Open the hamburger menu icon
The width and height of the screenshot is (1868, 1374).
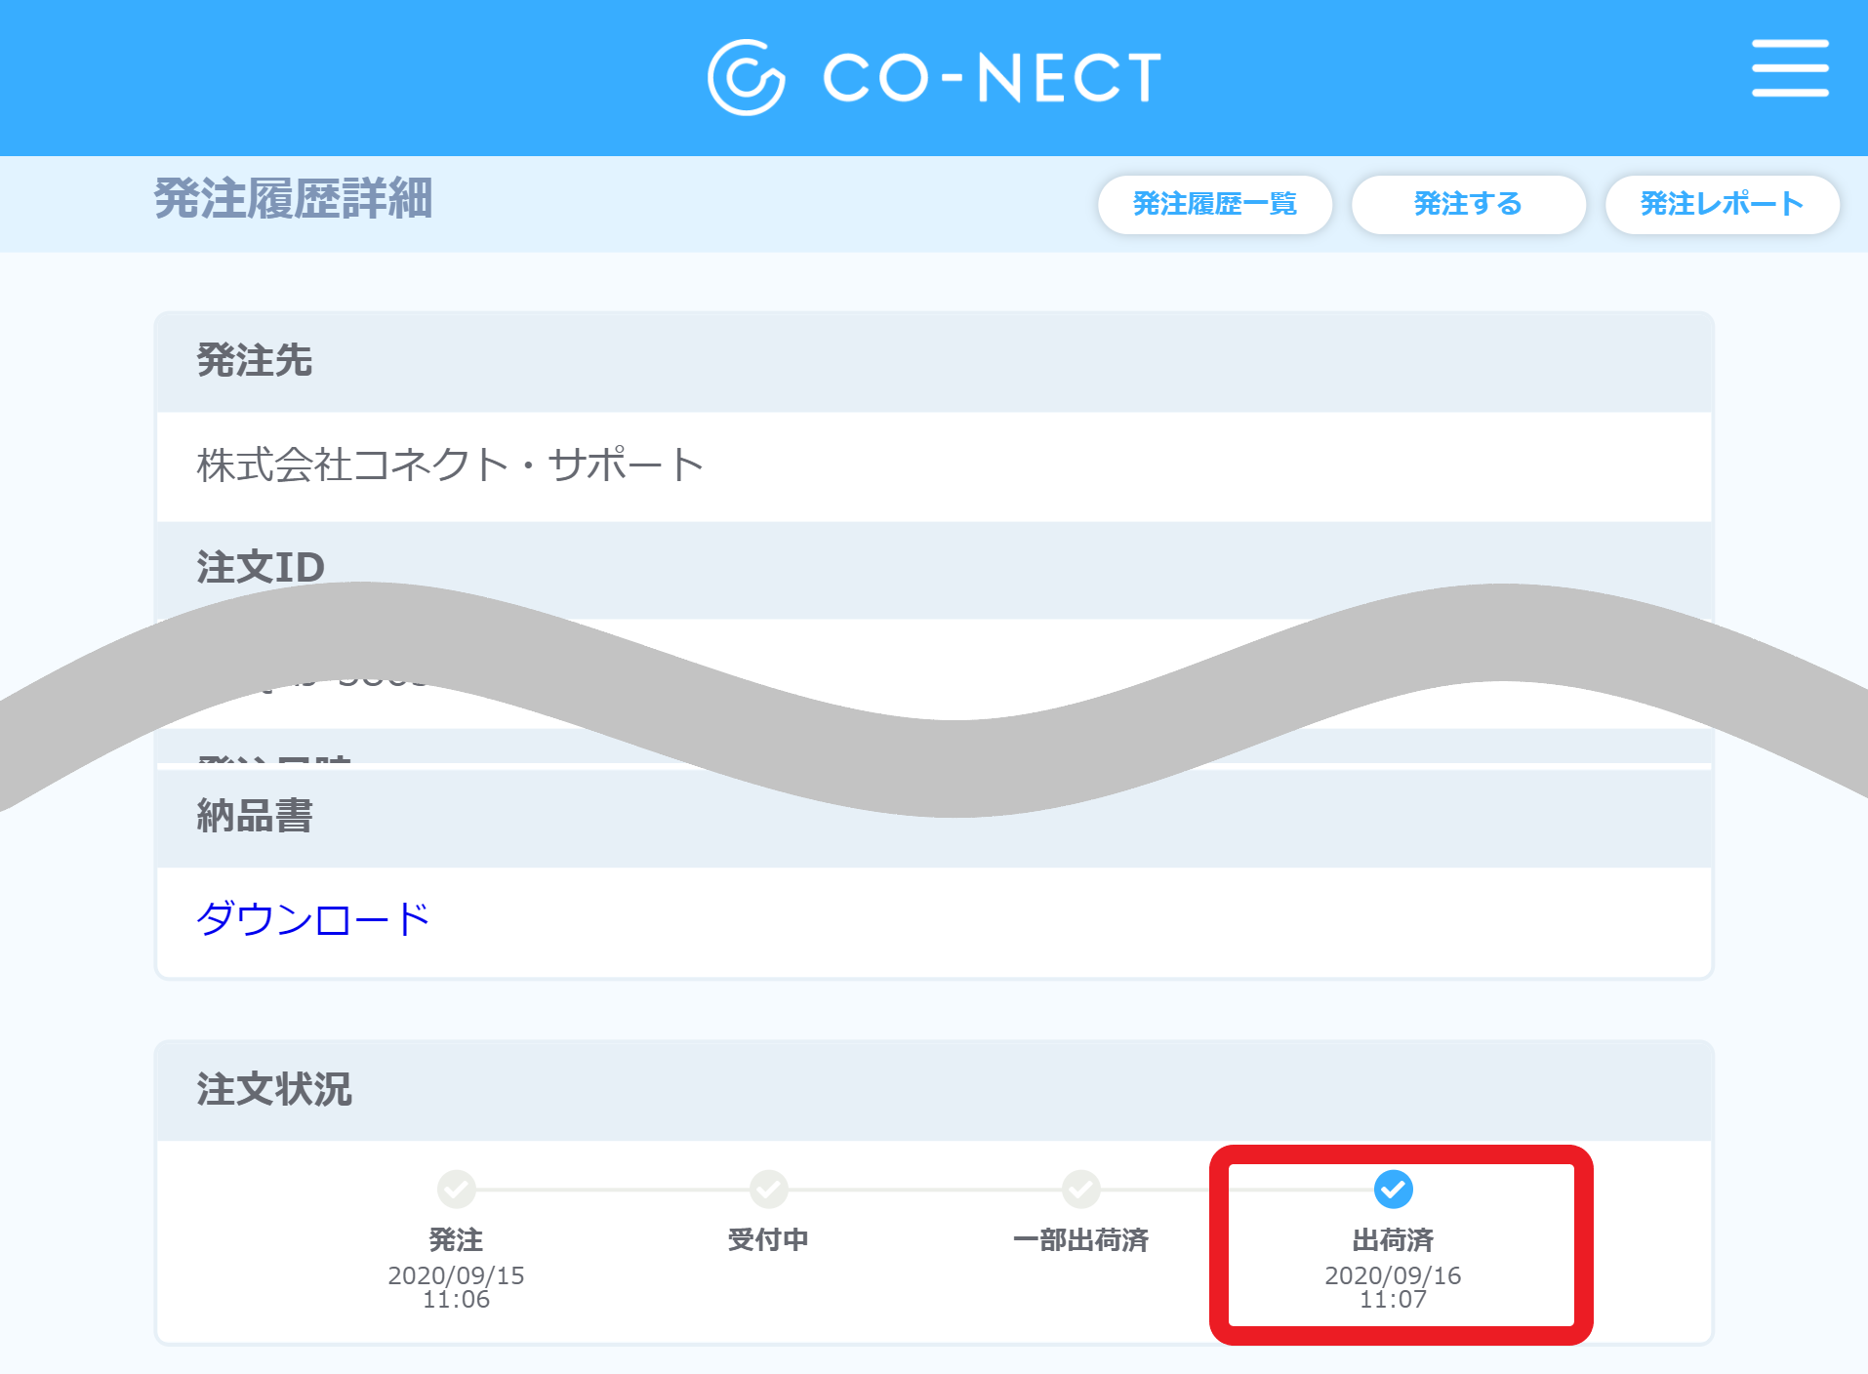click(1790, 68)
